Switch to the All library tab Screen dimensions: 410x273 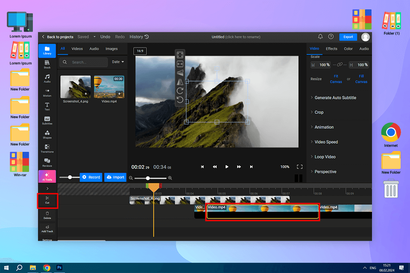pos(63,49)
